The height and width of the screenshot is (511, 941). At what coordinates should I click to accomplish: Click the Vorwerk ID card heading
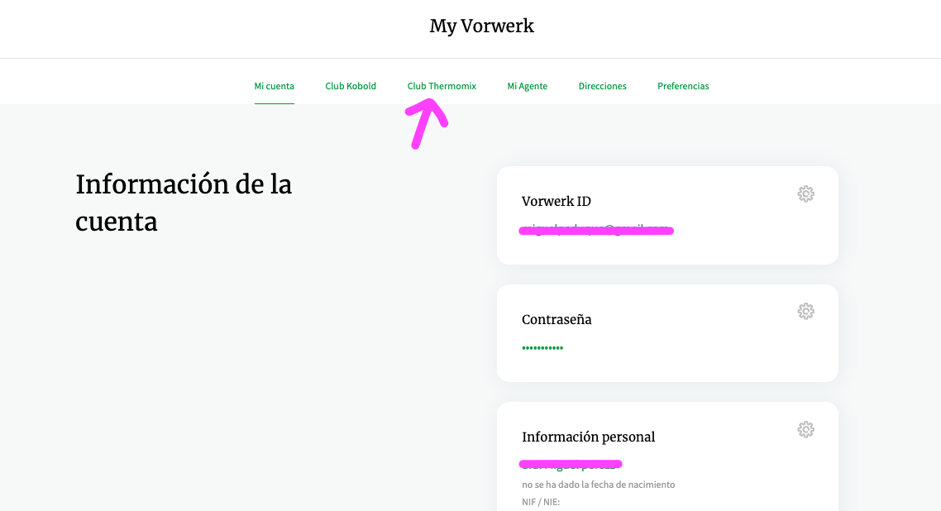point(556,202)
